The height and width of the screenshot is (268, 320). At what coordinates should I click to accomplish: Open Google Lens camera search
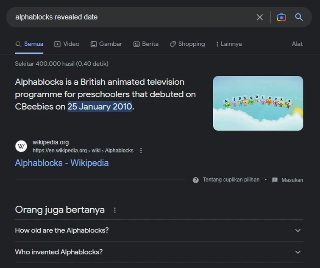click(281, 17)
